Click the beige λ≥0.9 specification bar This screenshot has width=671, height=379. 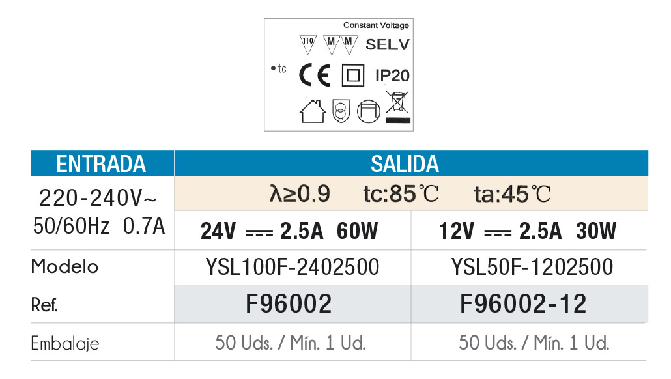pyautogui.click(x=411, y=194)
